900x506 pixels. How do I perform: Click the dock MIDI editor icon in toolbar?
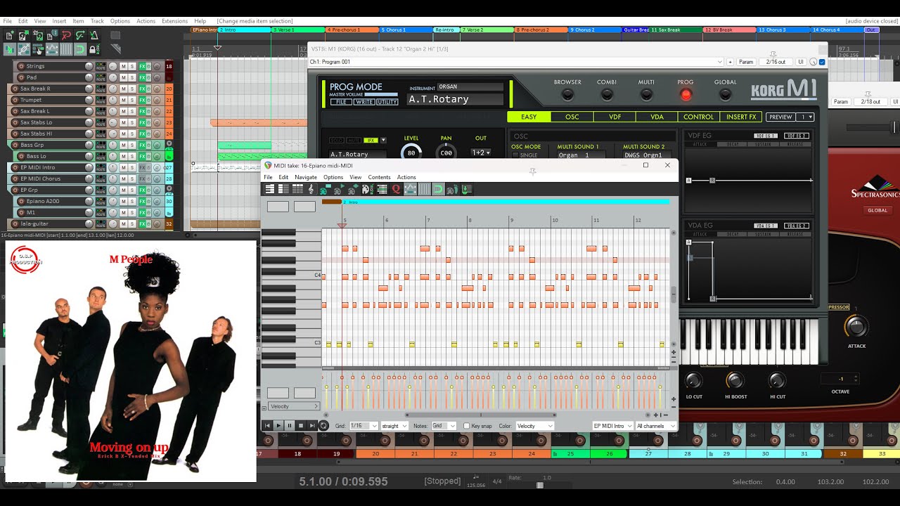pos(465,189)
